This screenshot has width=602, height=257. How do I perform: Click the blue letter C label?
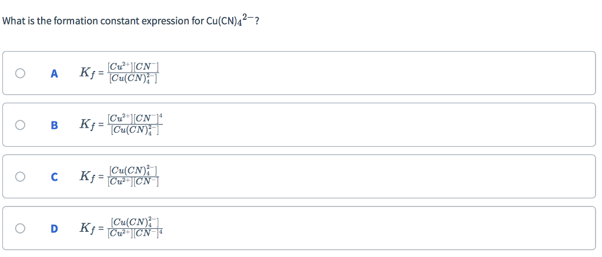(x=54, y=177)
